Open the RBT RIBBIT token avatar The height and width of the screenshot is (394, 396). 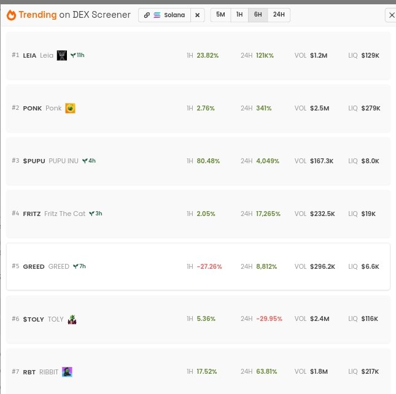pyautogui.click(x=67, y=372)
